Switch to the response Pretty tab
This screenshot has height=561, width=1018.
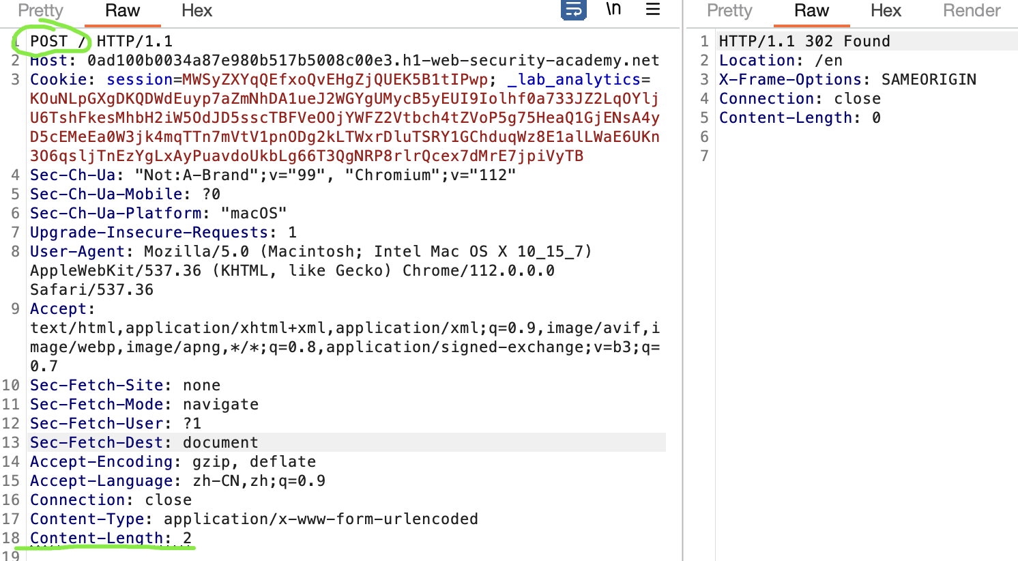click(729, 10)
